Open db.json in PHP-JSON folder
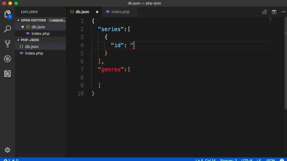Screen dimensions: 287x161 [40, 47]
